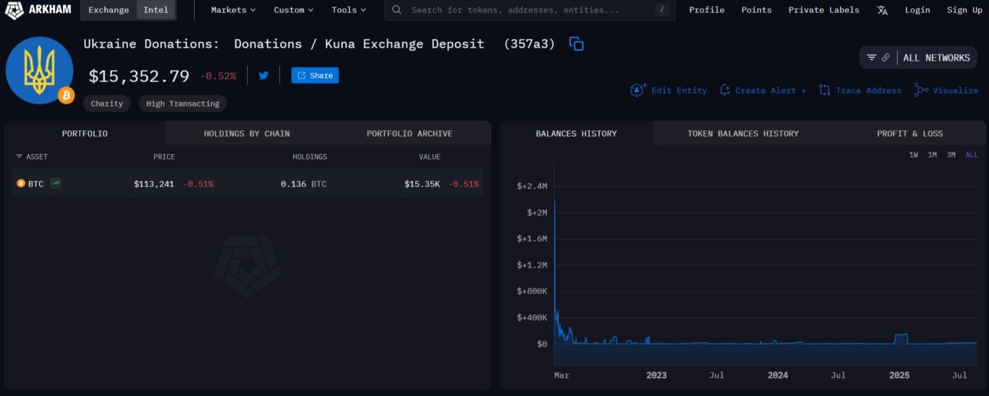Copy the address using the copy icon
989x396 pixels.
click(576, 44)
